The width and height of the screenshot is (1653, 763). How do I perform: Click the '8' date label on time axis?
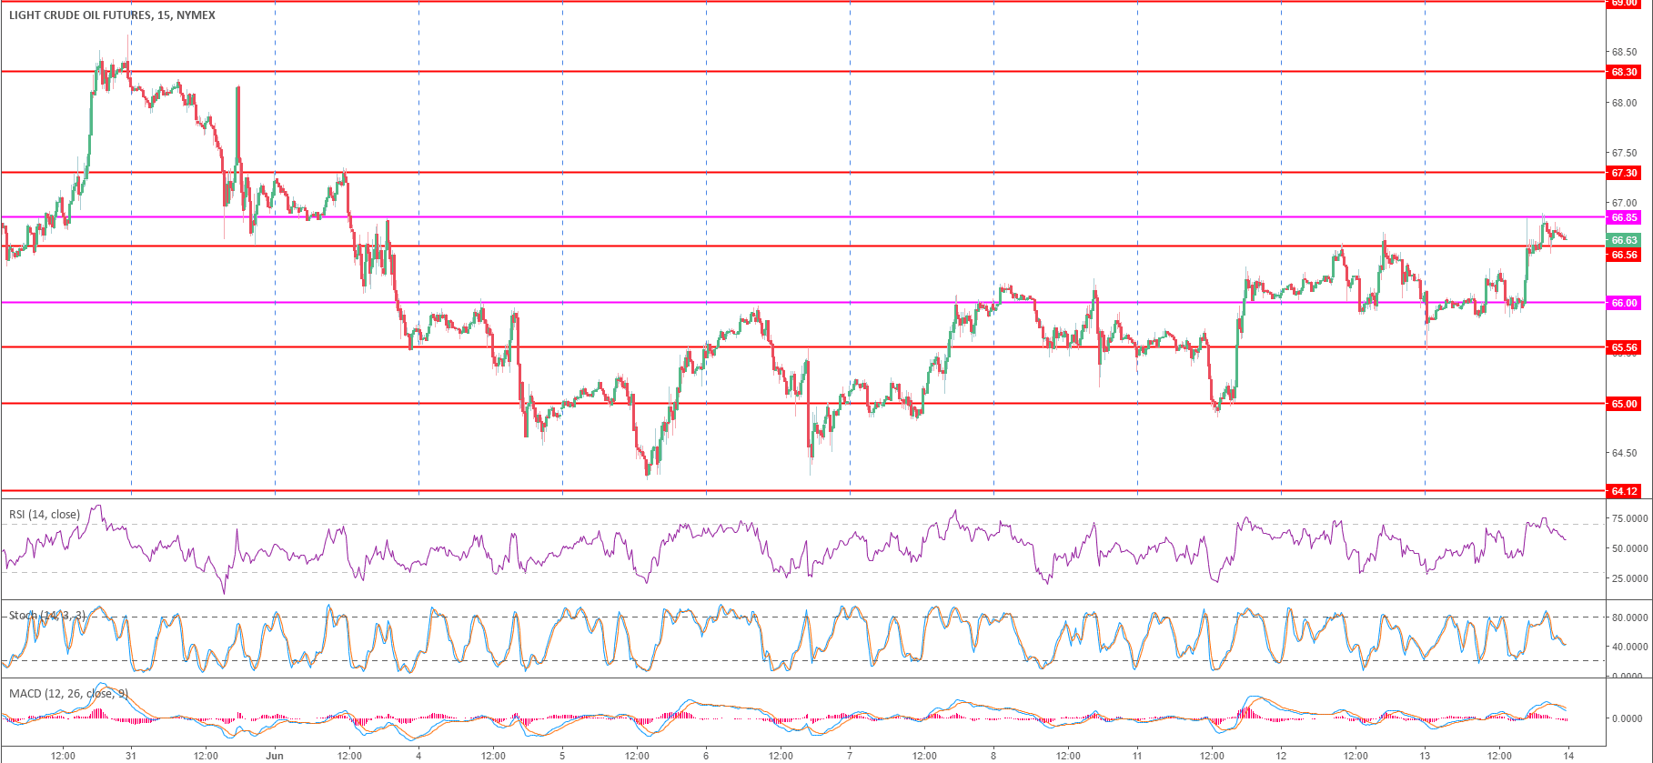click(x=993, y=755)
